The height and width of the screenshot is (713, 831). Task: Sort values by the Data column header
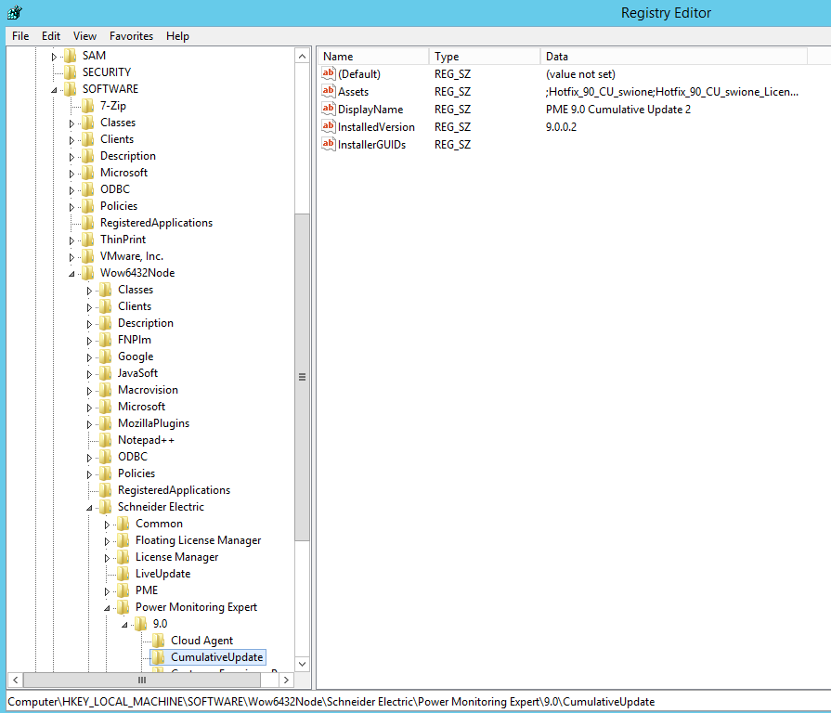point(673,56)
